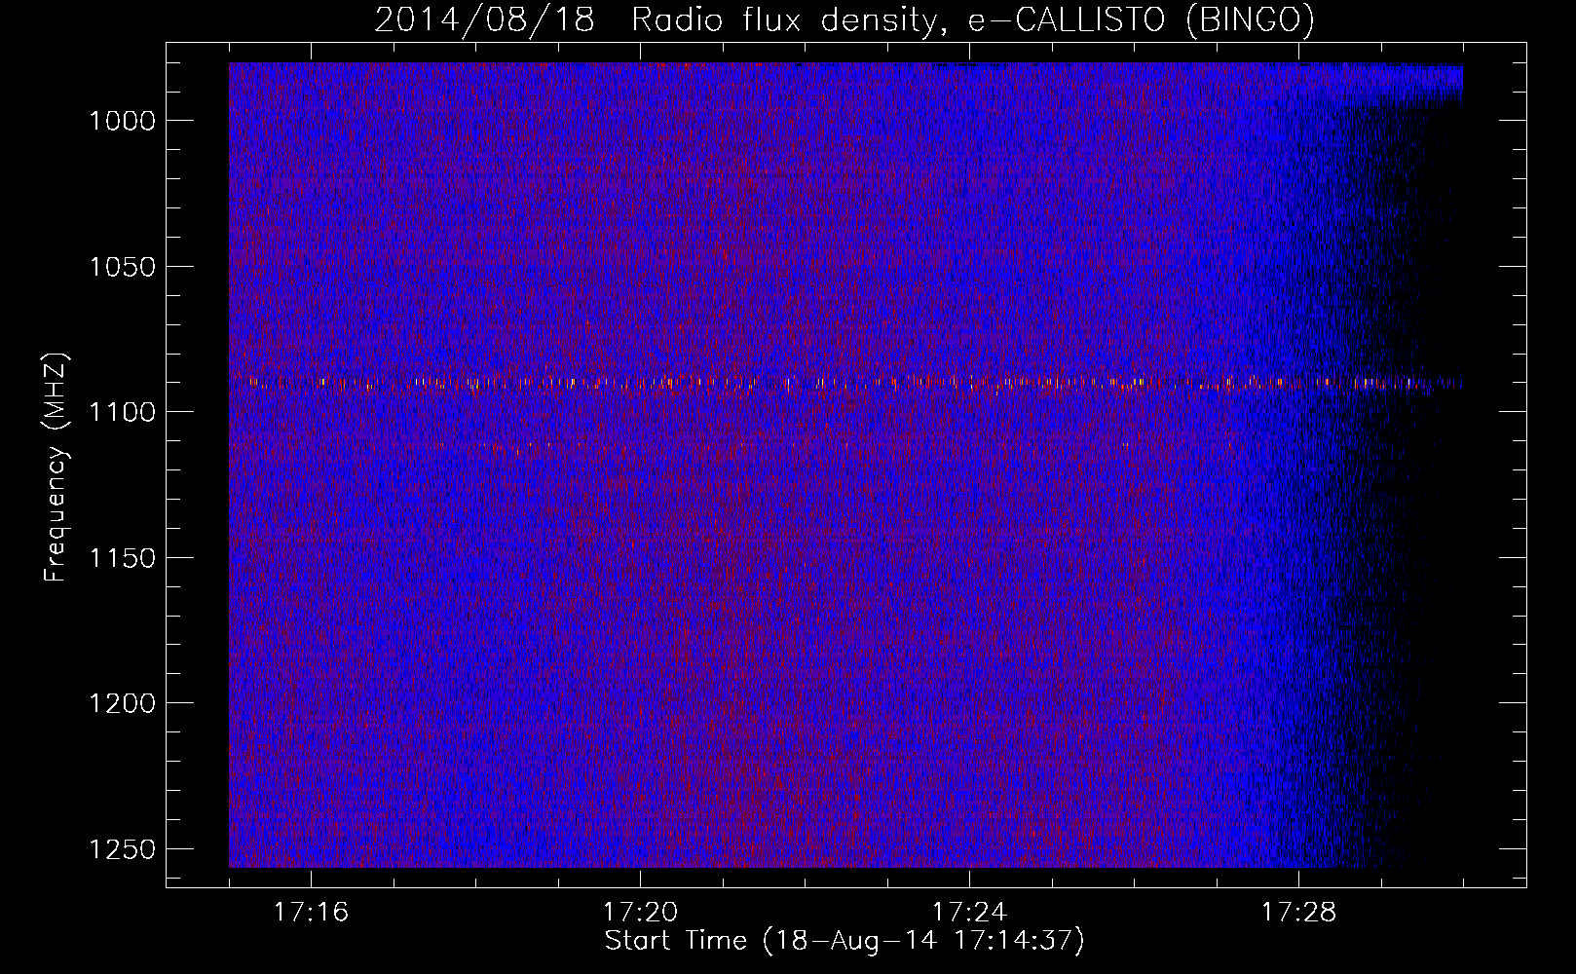Click the plot title 'Radio flux density, e-CALLISTO (BINGO)'

[x=973, y=19]
